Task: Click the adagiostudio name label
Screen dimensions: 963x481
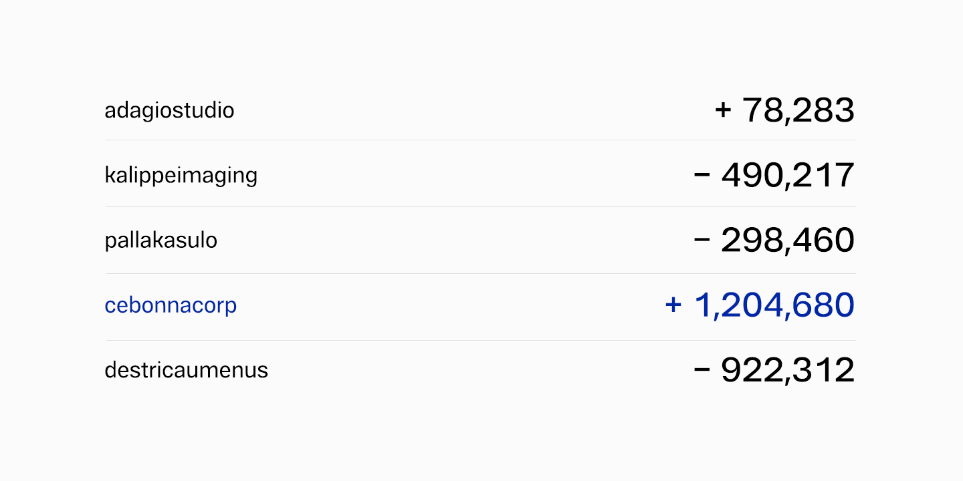Action: click(169, 110)
